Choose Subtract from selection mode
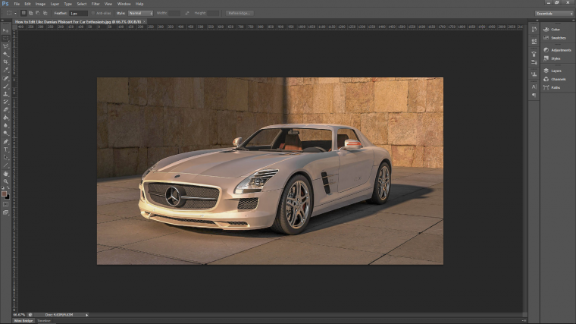The height and width of the screenshot is (324, 576). point(38,13)
